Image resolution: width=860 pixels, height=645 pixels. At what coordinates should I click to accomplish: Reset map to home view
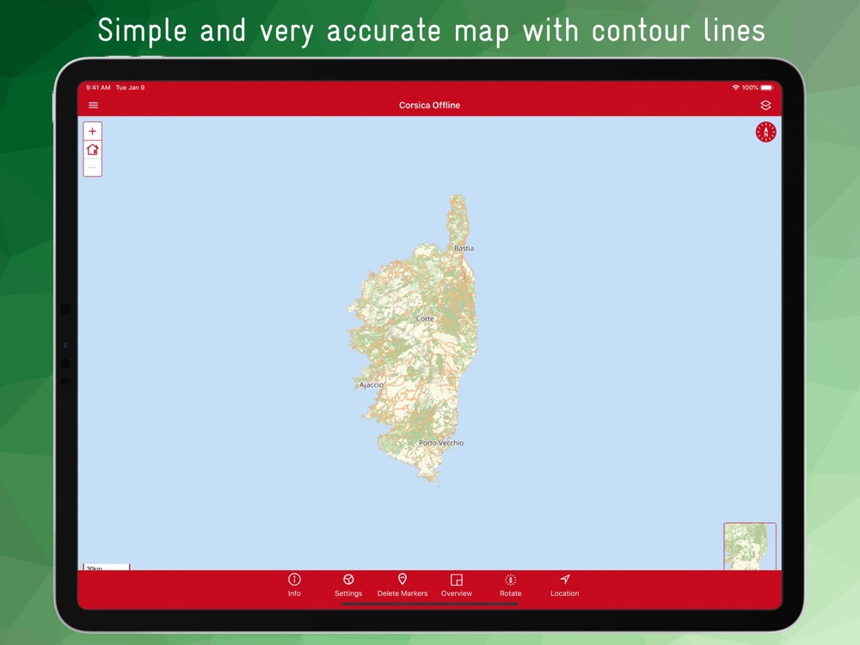coord(93,149)
